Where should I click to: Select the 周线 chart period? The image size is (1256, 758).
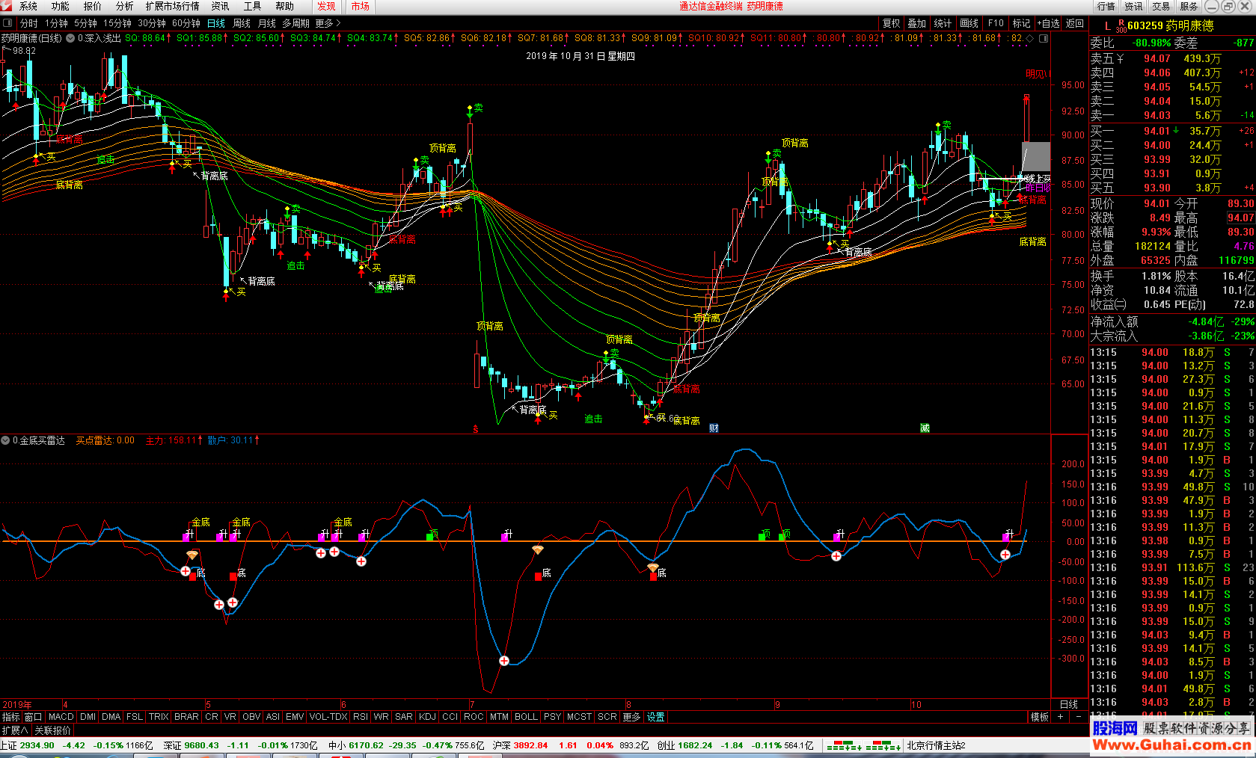click(242, 23)
